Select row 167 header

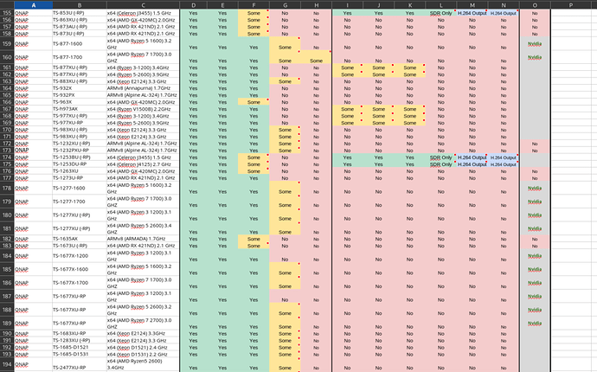pos(7,109)
